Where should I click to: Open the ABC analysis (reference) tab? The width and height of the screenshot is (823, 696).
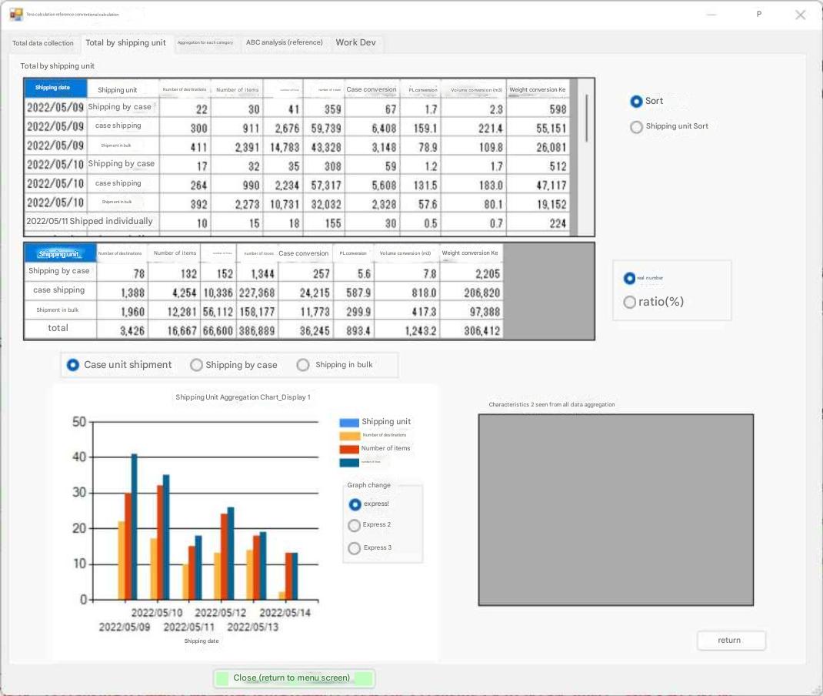point(284,43)
